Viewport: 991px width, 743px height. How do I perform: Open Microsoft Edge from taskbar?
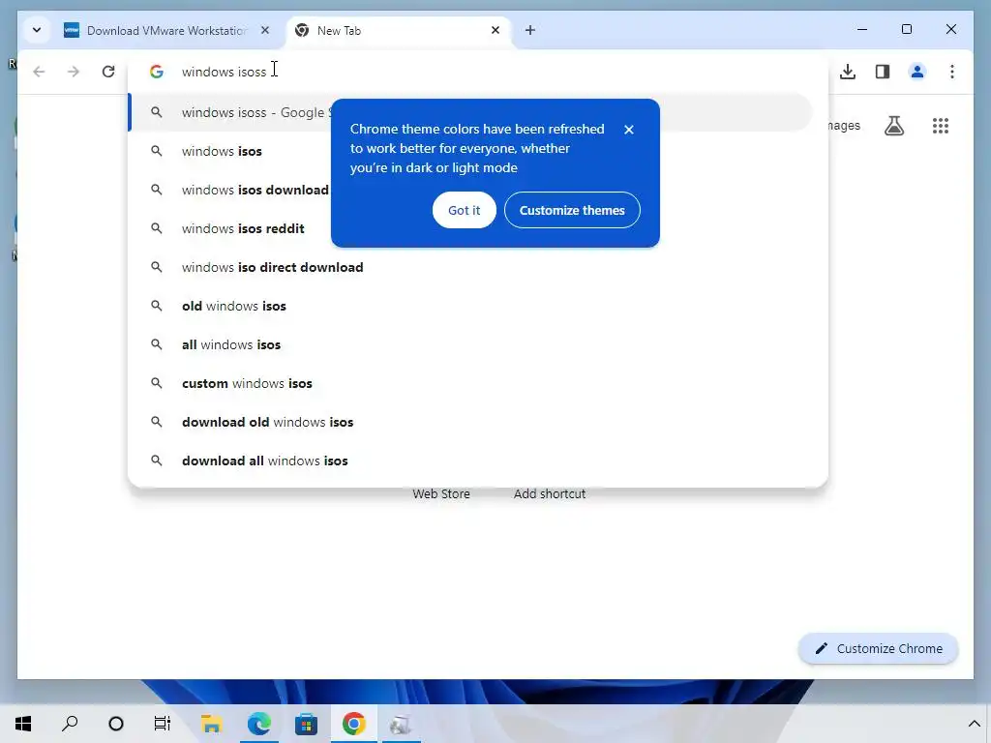pos(259,724)
